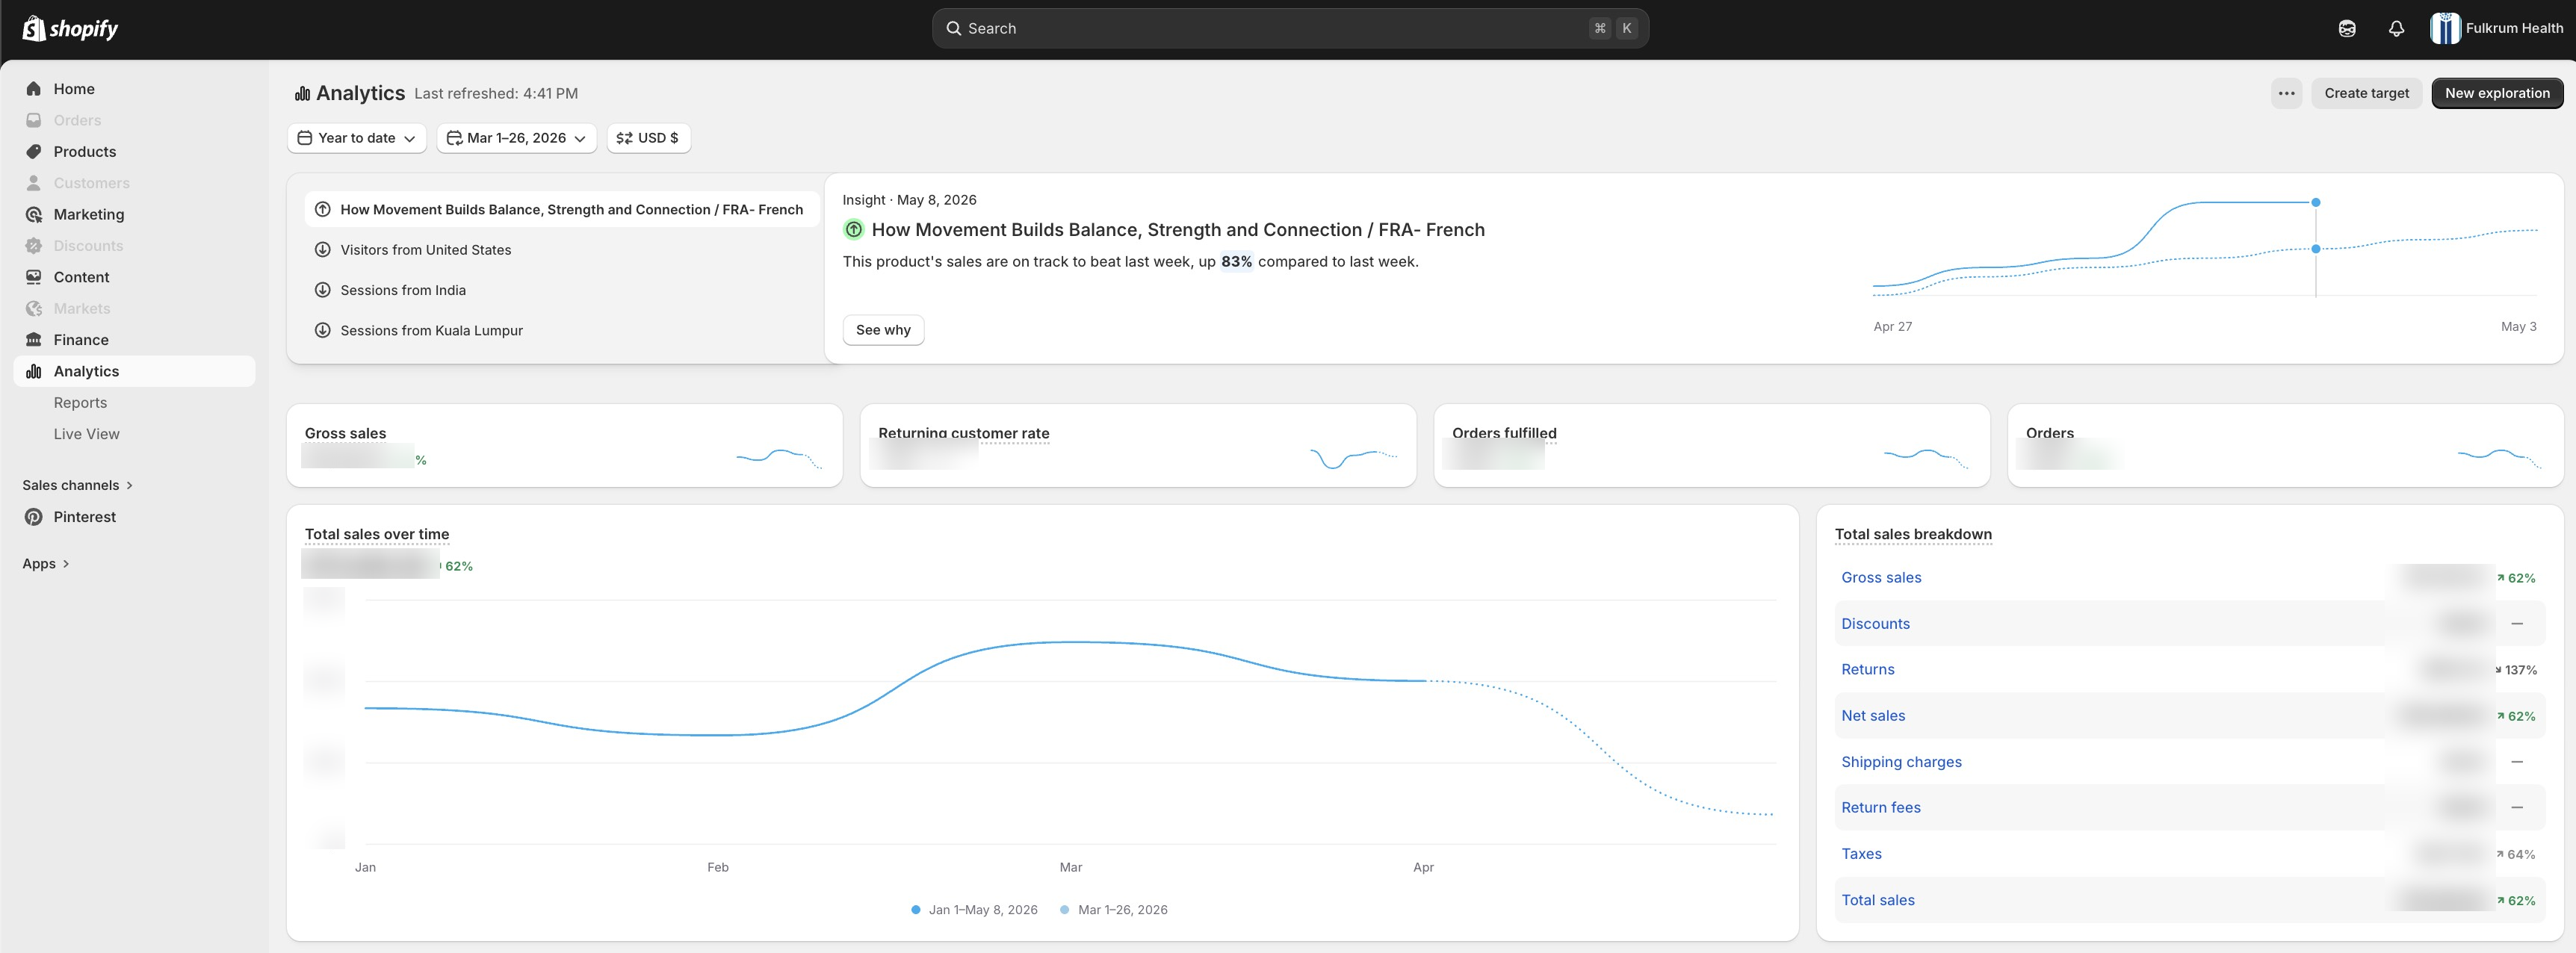The height and width of the screenshot is (953, 2576).
Task: Open Net sales breakdown link
Action: point(1873,716)
